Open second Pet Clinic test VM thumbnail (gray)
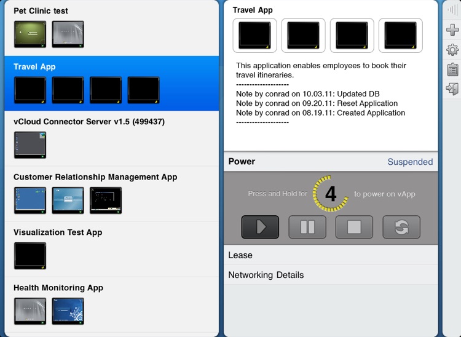Image resolution: width=461 pixels, height=337 pixels. pos(68,34)
